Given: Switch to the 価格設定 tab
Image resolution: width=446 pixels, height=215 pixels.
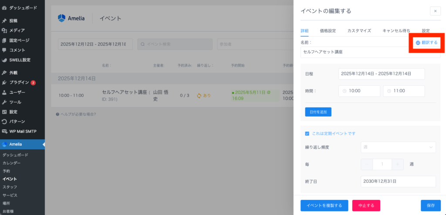Looking at the screenshot, I should point(328,31).
